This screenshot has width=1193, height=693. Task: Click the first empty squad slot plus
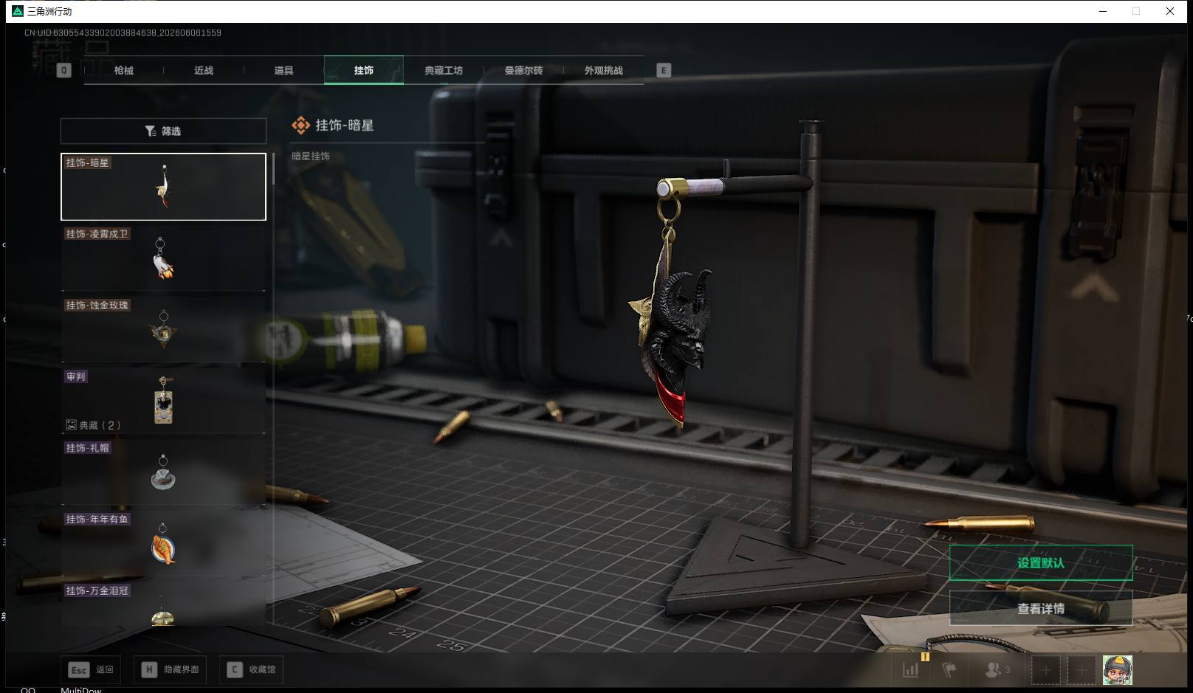tap(1046, 670)
